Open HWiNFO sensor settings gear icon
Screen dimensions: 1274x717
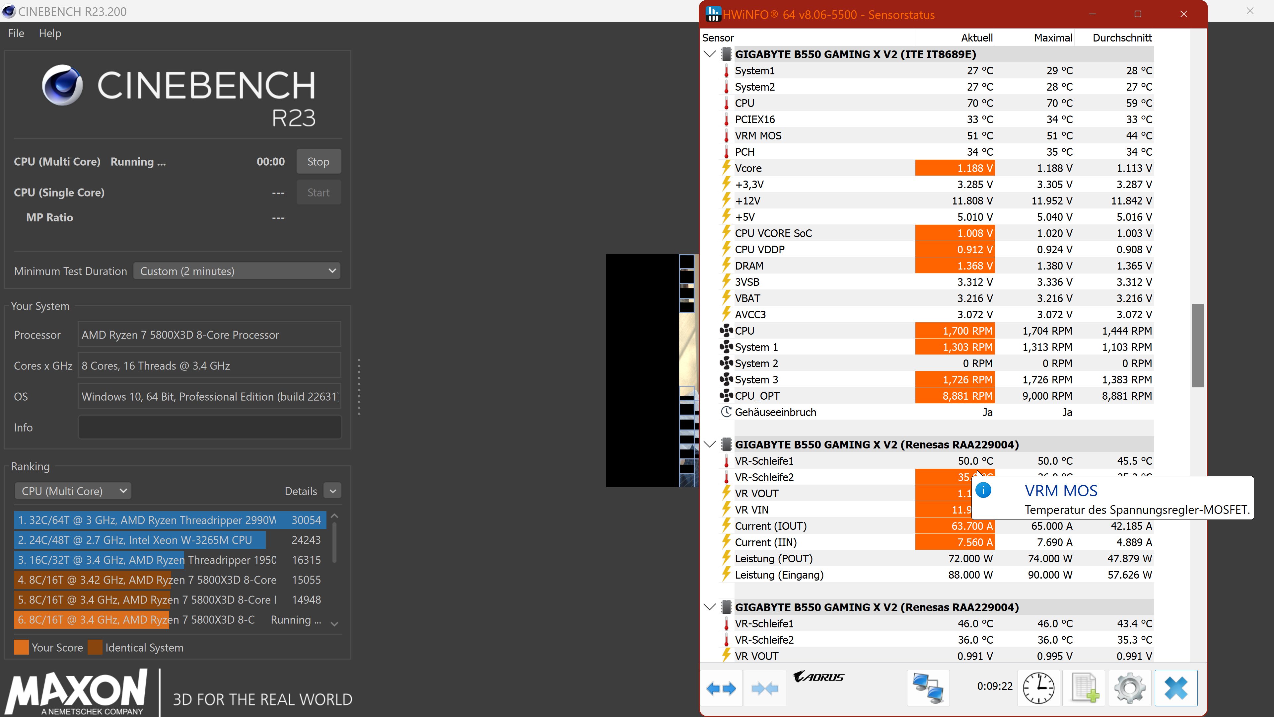[x=1130, y=688]
